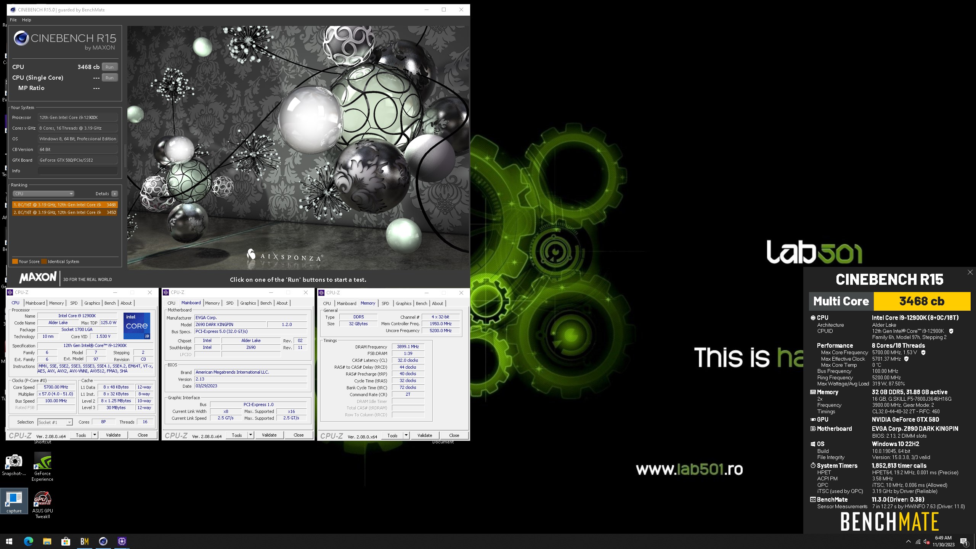This screenshot has height=549, width=976.
Task: Open About tab in third CPU-Z window
Action: click(x=438, y=303)
